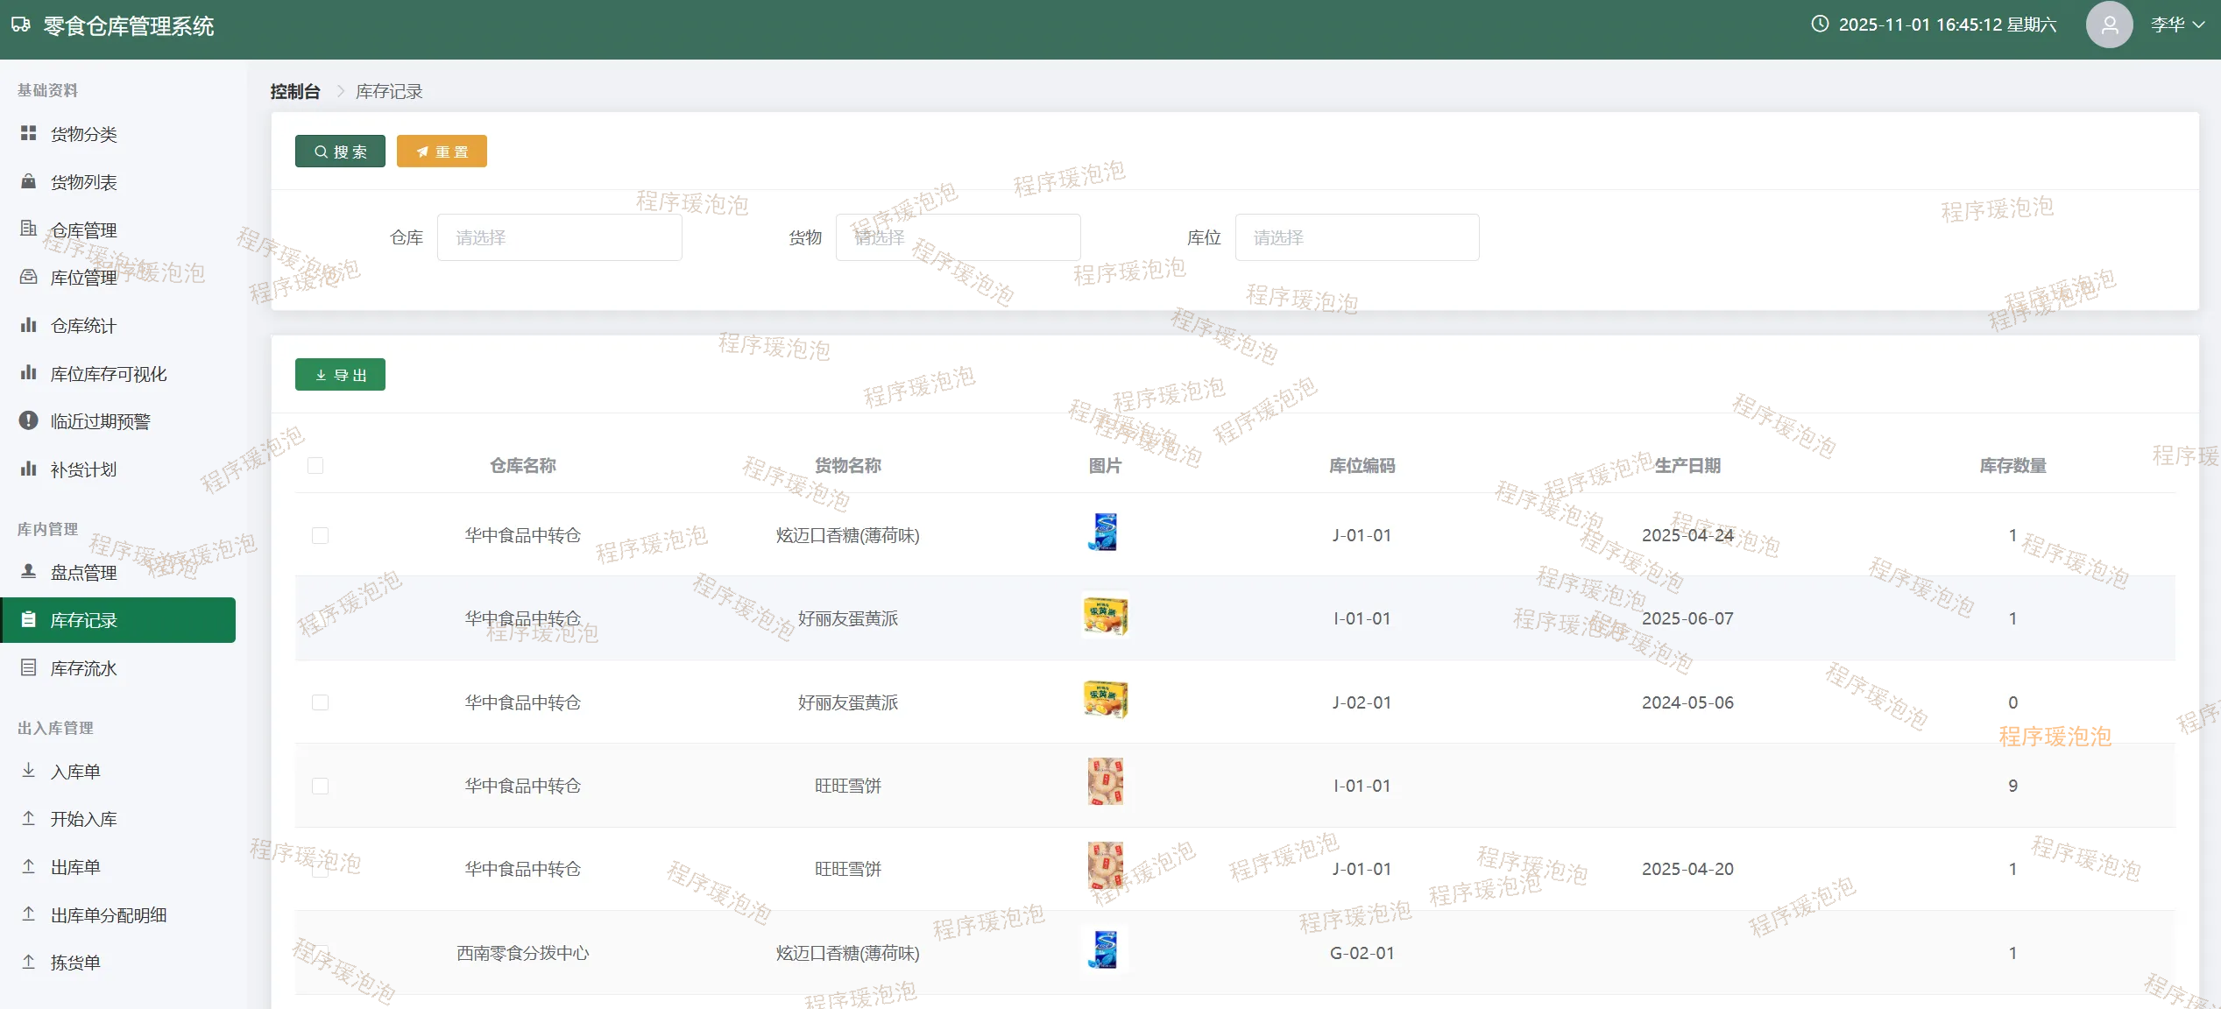2221x1009 pixels.
Task: Click the user avatar icon in header
Action: click(2108, 25)
